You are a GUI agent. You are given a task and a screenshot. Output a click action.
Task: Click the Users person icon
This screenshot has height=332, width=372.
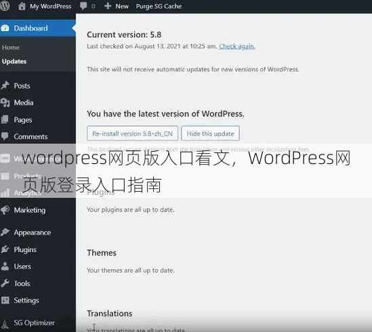(x=5, y=266)
